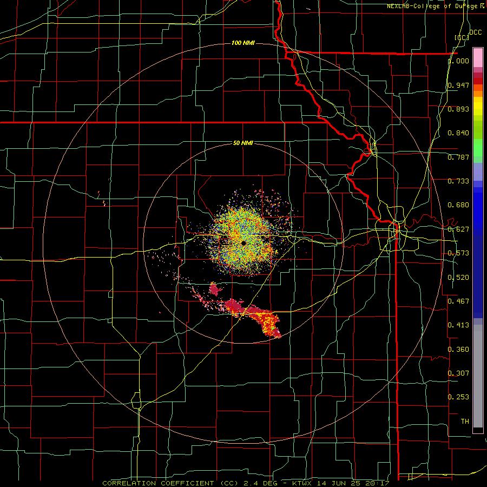Click the 0.787 scale value
Screen dimensions: 487x487
pos(458,157)
